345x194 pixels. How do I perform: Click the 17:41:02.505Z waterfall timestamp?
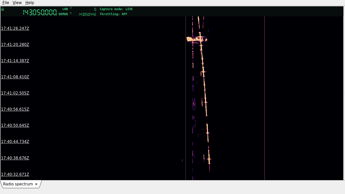coord(15,93)
